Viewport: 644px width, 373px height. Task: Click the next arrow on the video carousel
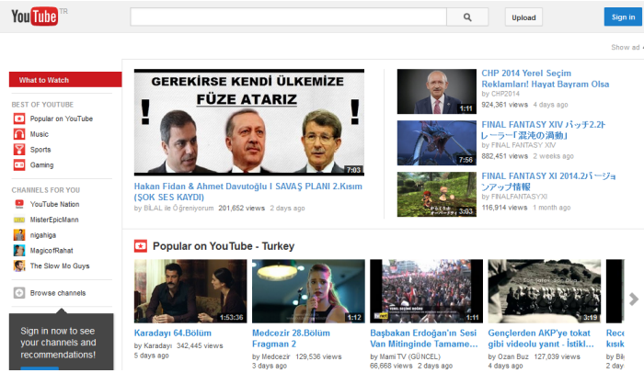coord(634,299)
